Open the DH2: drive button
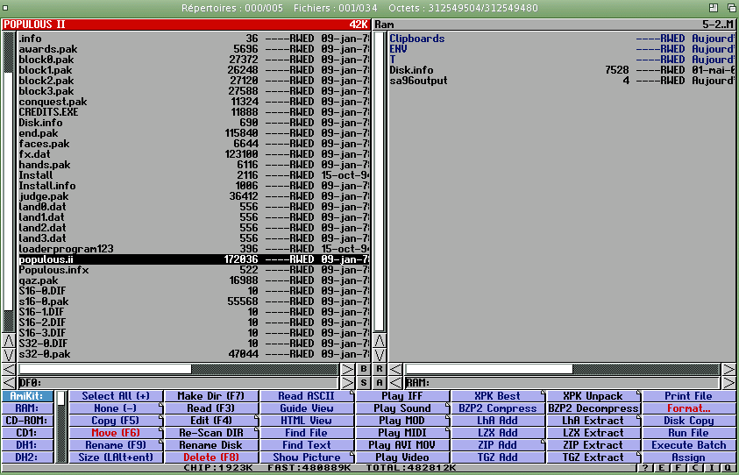The image size is (739, 475). coord(27,457)
